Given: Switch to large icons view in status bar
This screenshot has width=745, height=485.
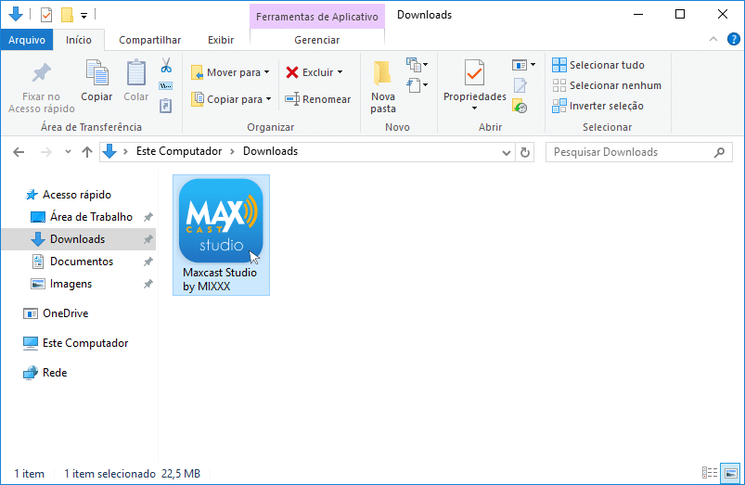Looking at the screenshot, I should click(x=731, y=473).
